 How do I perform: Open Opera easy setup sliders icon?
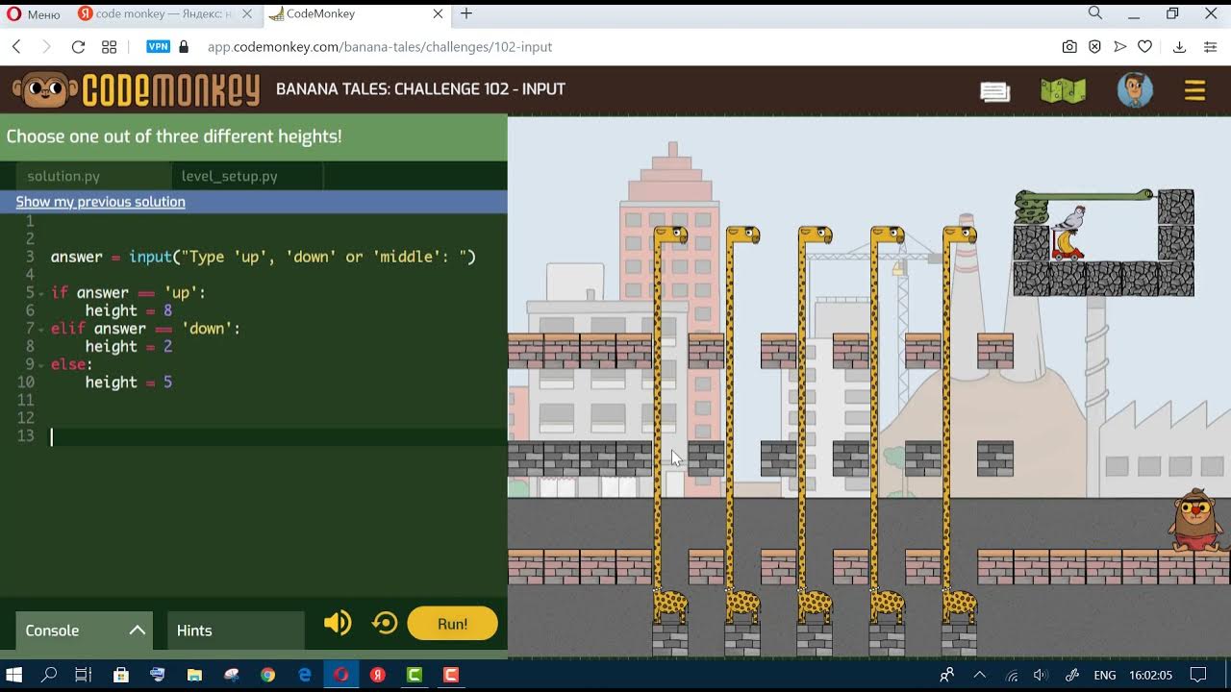pyautogui.click(x=1210, y=46)
